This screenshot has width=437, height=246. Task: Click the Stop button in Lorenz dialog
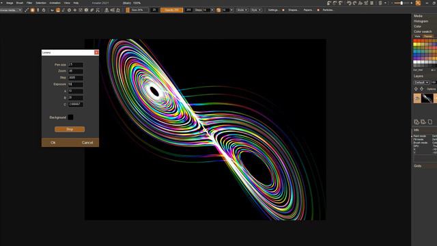[x=70, y=129]
